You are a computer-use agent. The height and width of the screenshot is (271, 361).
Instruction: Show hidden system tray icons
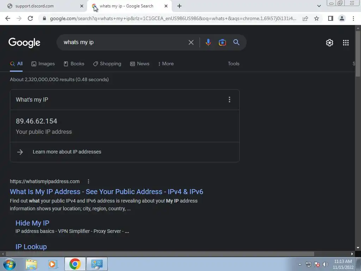click(300, 264)
